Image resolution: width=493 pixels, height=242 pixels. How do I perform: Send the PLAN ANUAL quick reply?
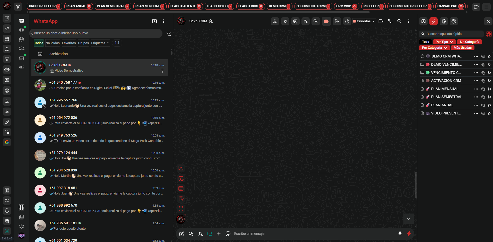coord(489,105)
